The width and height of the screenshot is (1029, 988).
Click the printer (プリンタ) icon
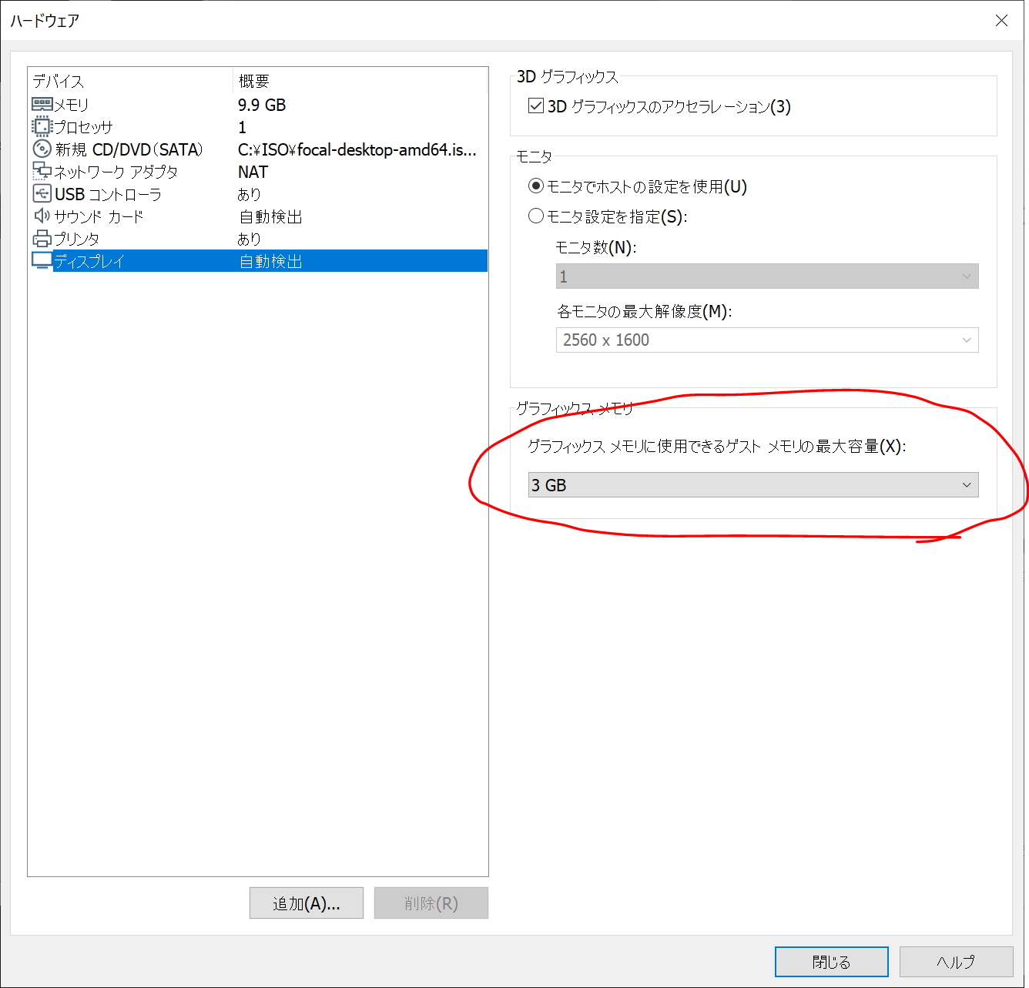coord(42,238)
